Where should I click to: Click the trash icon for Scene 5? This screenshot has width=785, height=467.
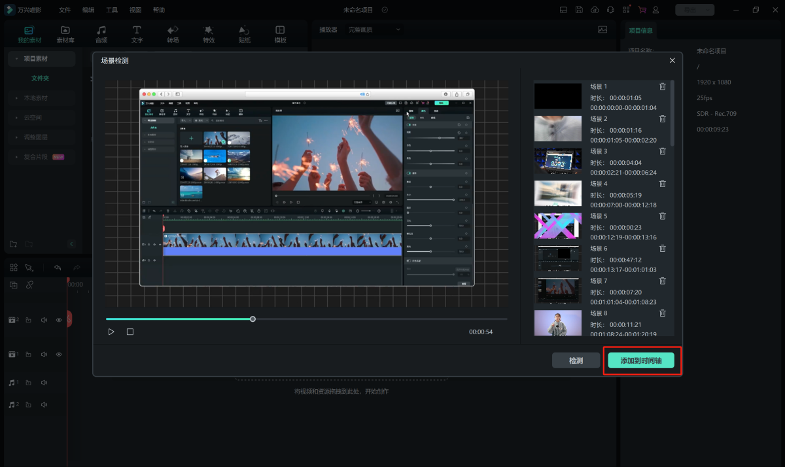pos(662,216)
